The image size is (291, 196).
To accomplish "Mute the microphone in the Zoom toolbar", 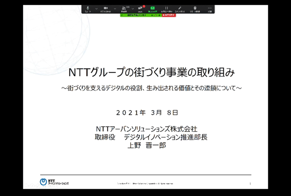I will 88,9.
